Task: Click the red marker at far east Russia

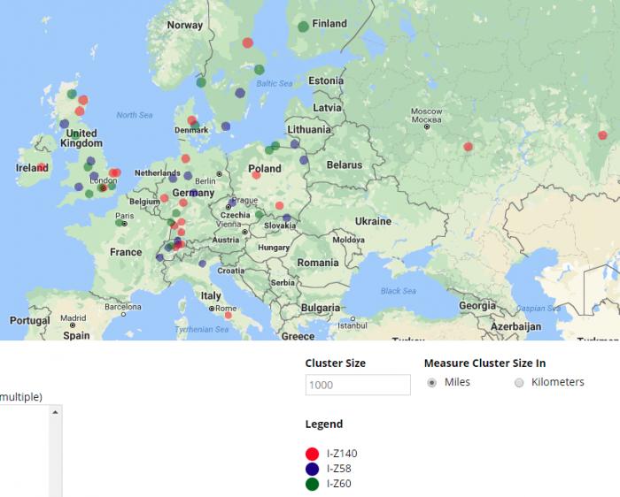Action: point(602,135)
